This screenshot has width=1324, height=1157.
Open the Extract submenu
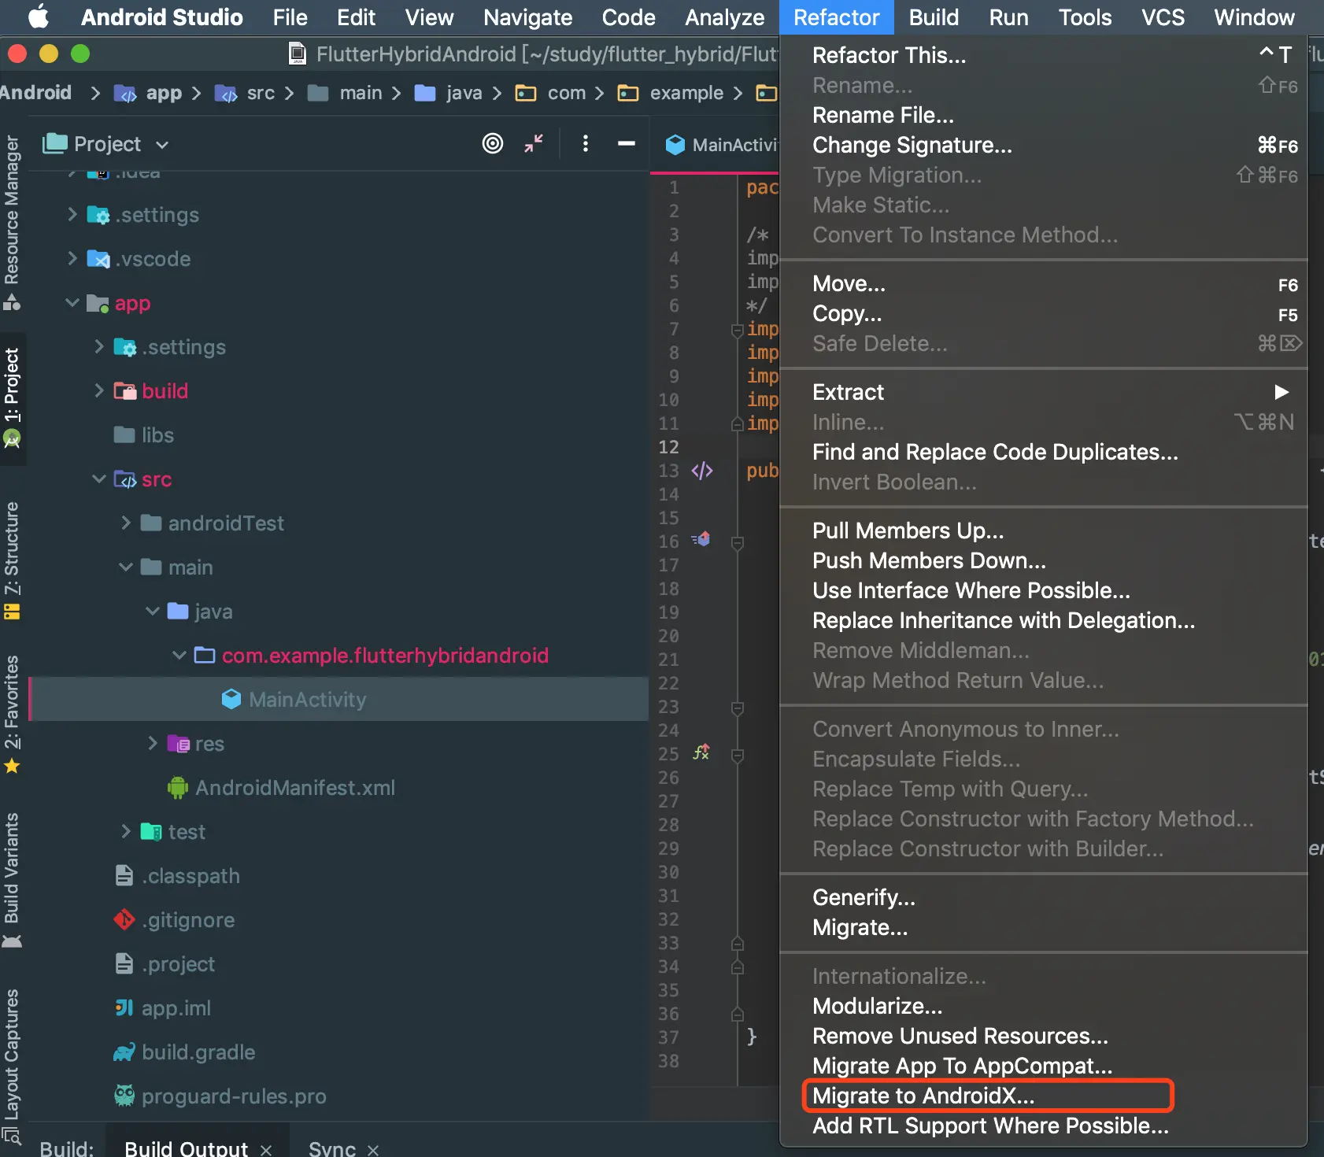pos(1044,392)
